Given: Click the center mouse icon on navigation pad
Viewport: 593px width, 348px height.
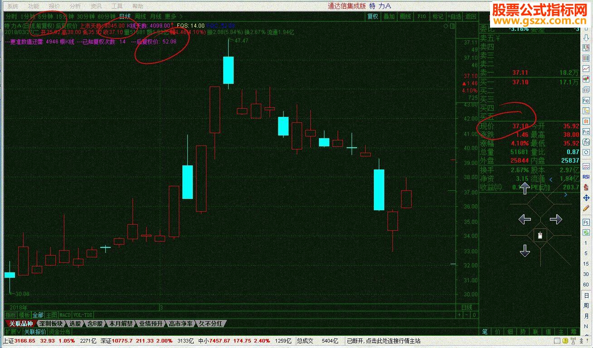Looking at the screenshot, I should (540, 235).
